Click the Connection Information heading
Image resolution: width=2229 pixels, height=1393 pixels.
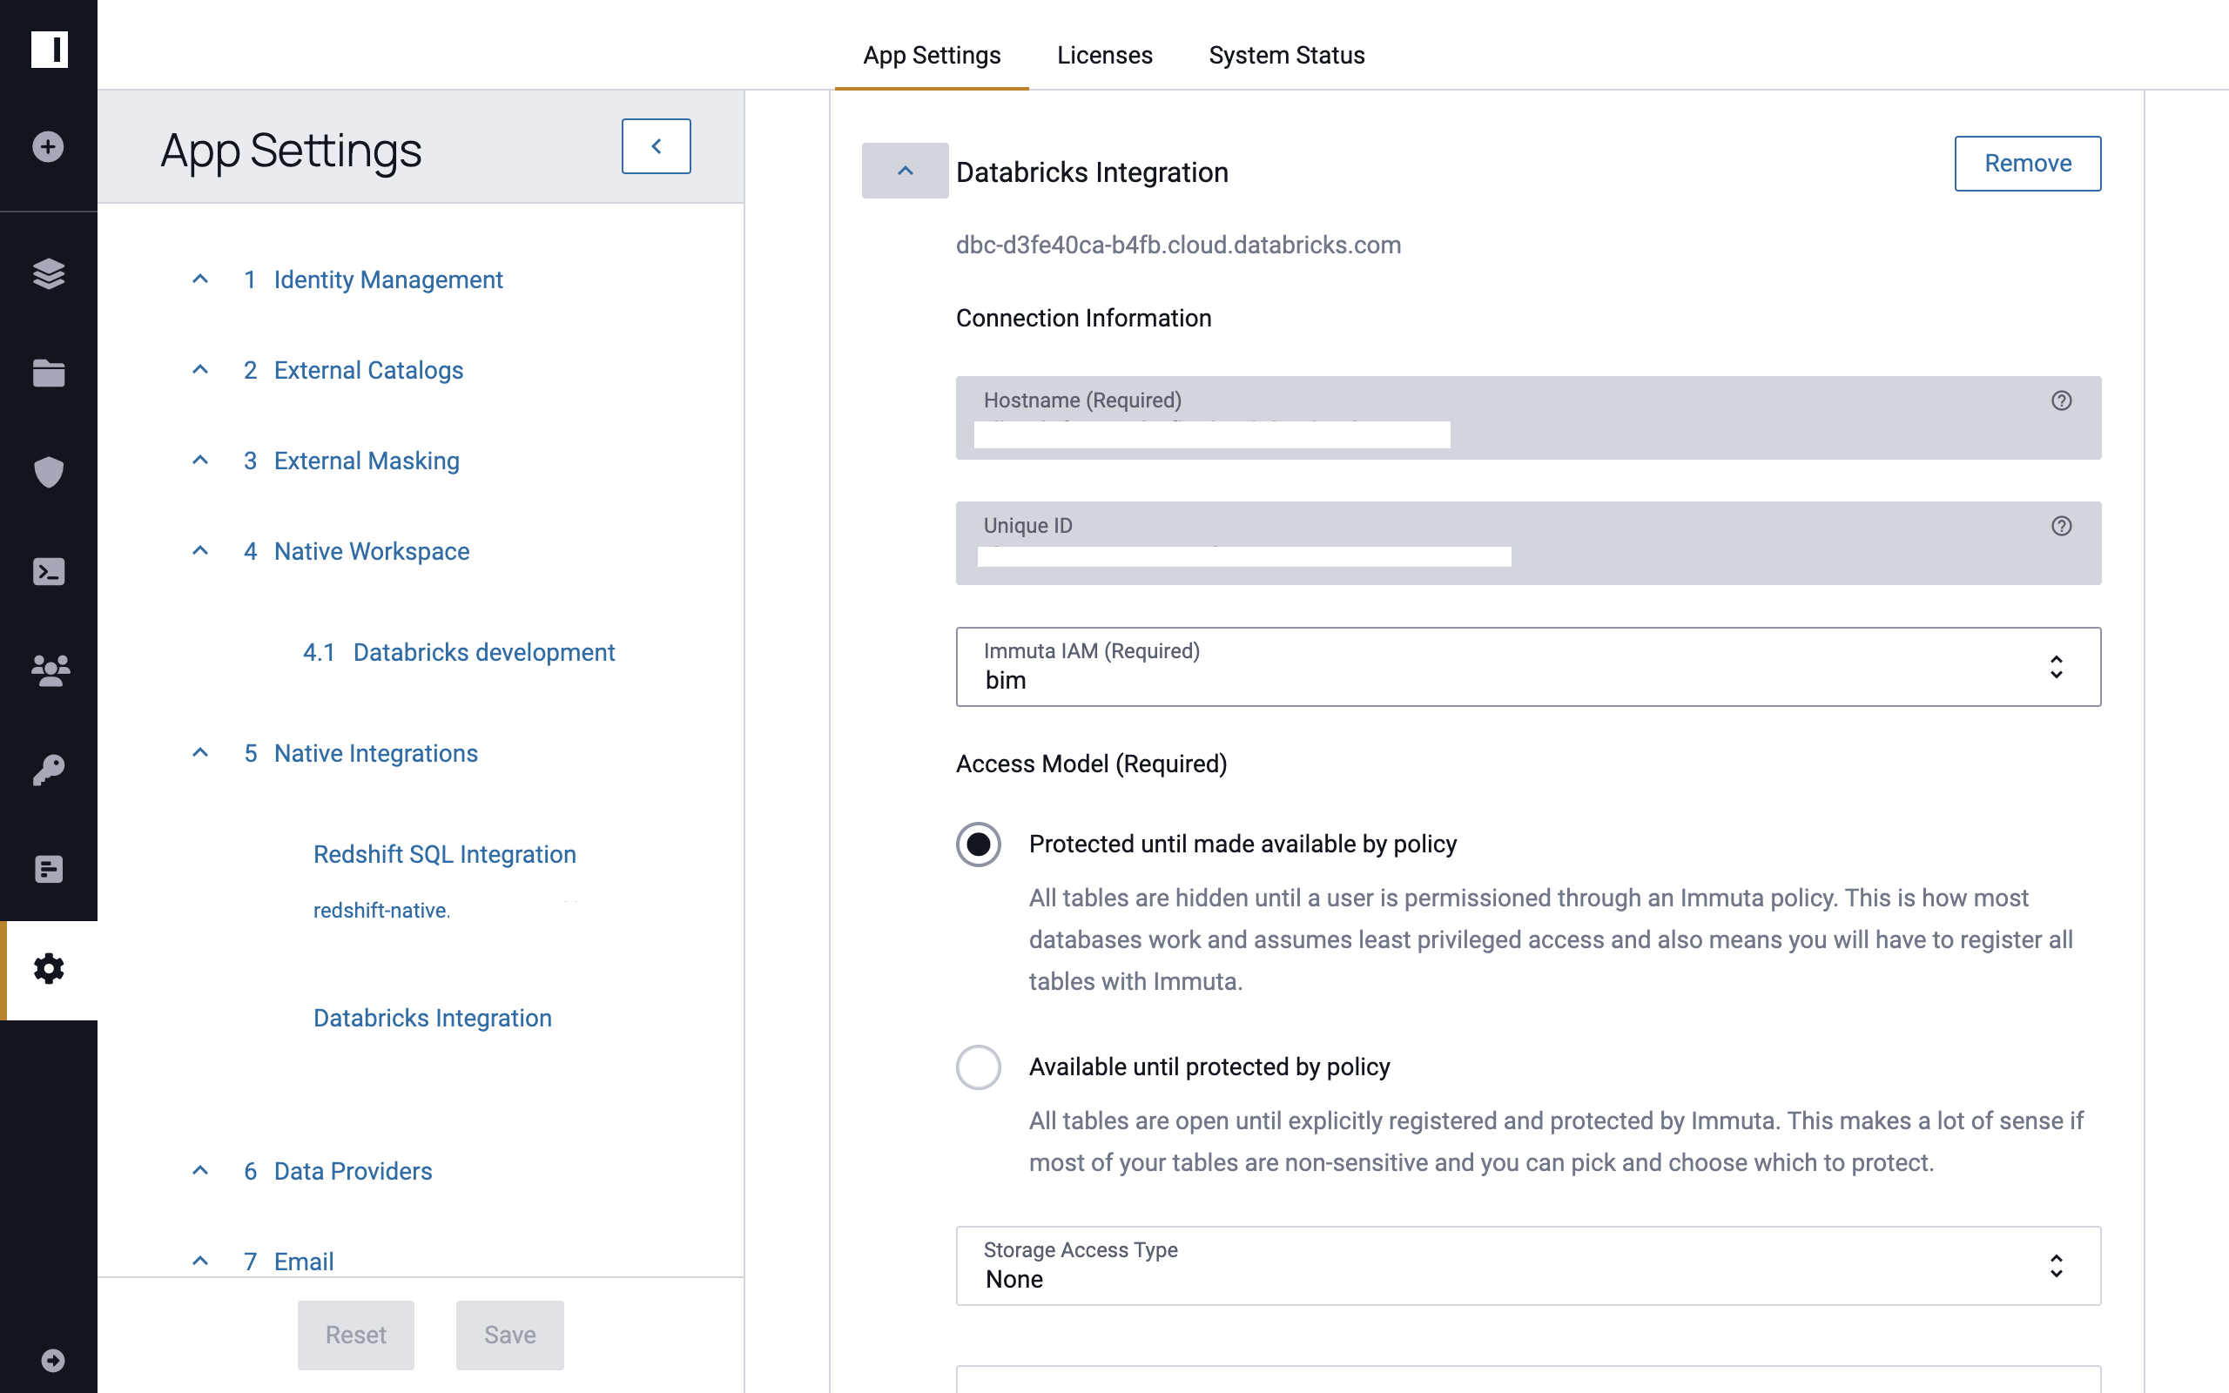tap(1083, 318)
